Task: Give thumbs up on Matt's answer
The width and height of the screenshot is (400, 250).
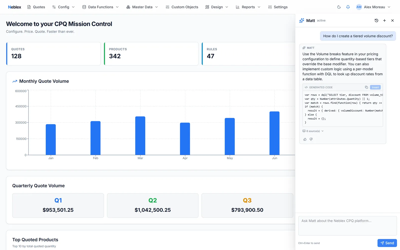Action: [305, 139]
